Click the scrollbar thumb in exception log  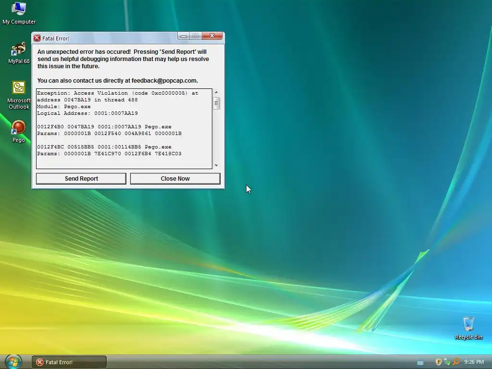tap(216, 103)
